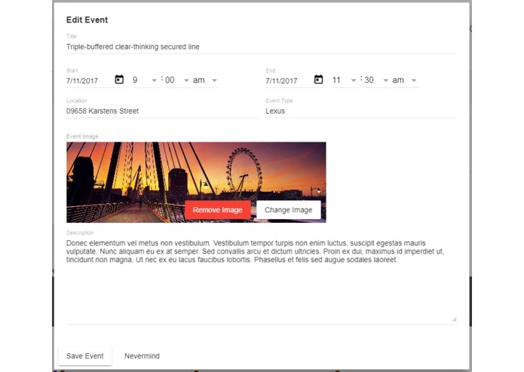Edit the Event Type field 'Lexus'
Image resolution: width=524 pixels, height=372 pixels.
pyautogui.click(x=361, y=111)
